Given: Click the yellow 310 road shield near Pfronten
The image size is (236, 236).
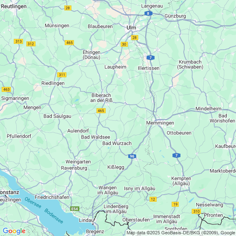Looking at the screenshot, I should pyautogui.click(x=196, y=211).
